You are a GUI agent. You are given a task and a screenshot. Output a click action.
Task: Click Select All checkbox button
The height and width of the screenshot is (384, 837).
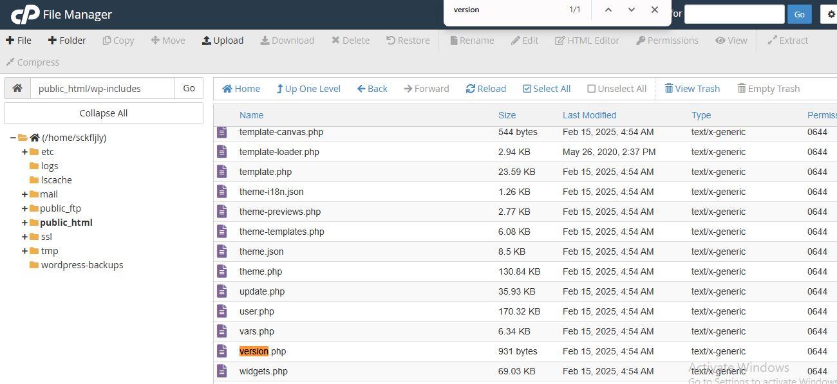tap(547, 89)
